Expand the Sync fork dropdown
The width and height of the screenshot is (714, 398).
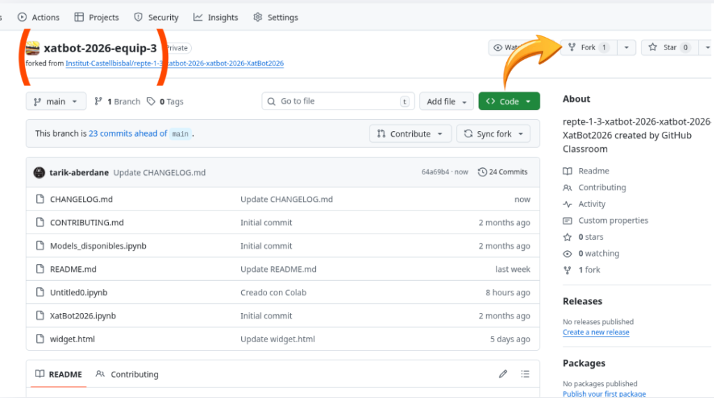(x=493, y=134)
